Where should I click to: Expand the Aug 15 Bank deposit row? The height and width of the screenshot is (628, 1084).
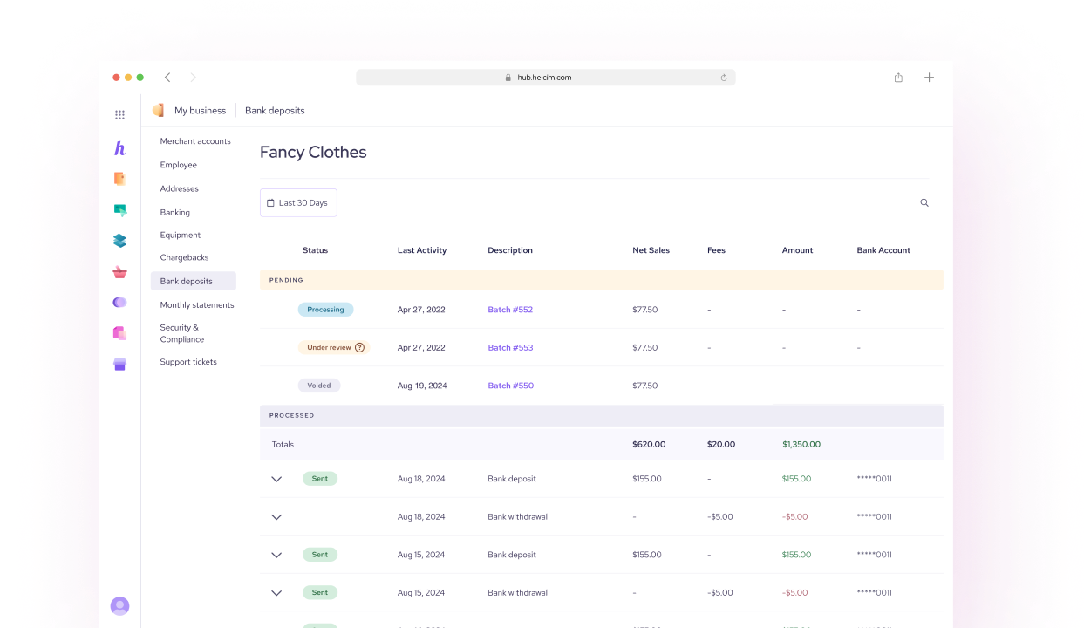pos(276,555)
